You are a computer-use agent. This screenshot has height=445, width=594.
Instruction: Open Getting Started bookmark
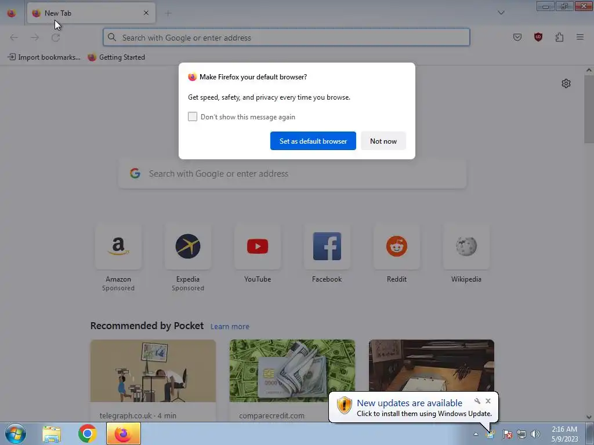pos(116,57)
